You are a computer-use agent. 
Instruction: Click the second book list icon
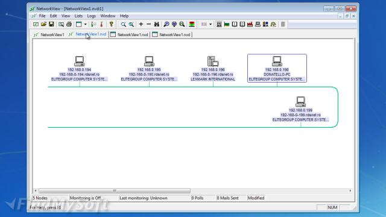click(x=242, y=24)
